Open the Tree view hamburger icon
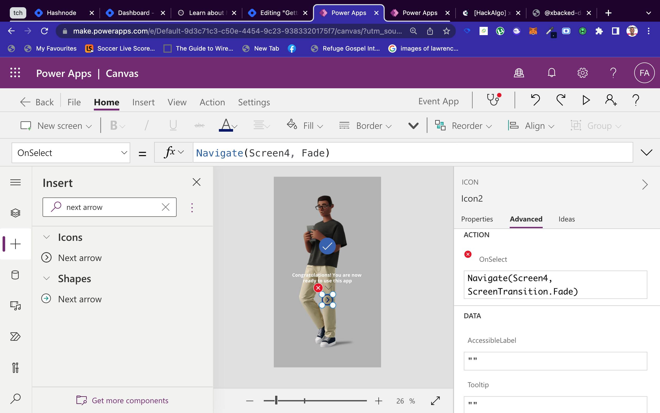Viewport: 660px width, 413px height. click(x=15, y=182)
